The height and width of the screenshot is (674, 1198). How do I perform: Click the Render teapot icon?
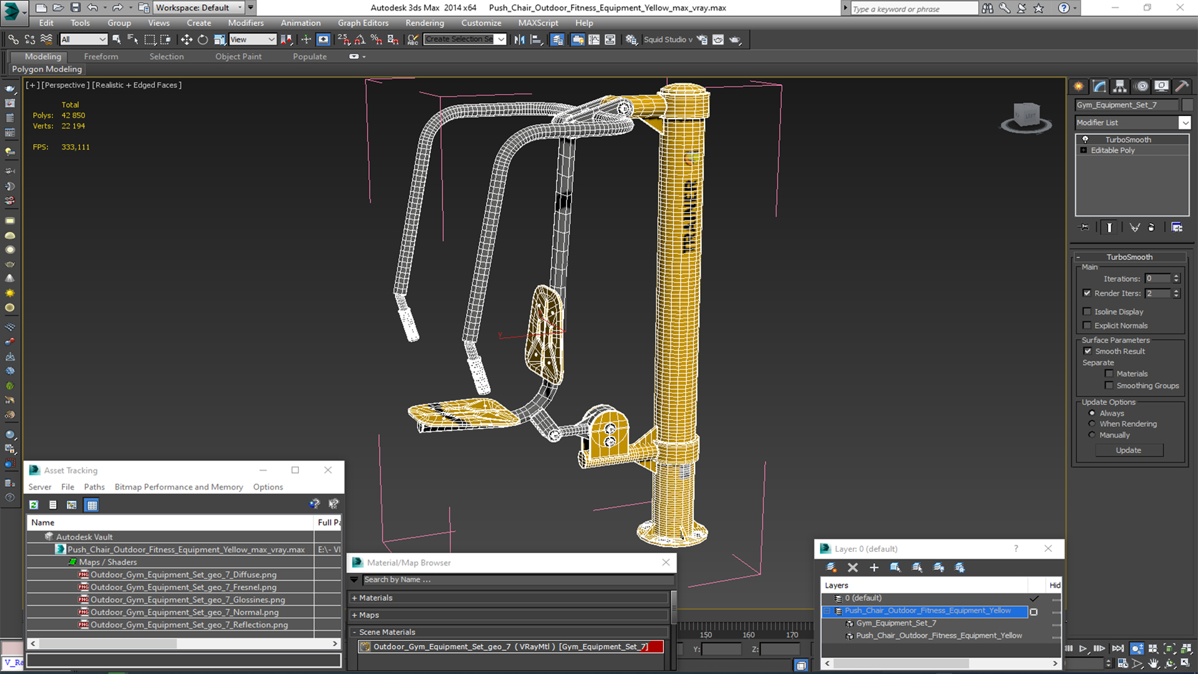click(735, 39)
